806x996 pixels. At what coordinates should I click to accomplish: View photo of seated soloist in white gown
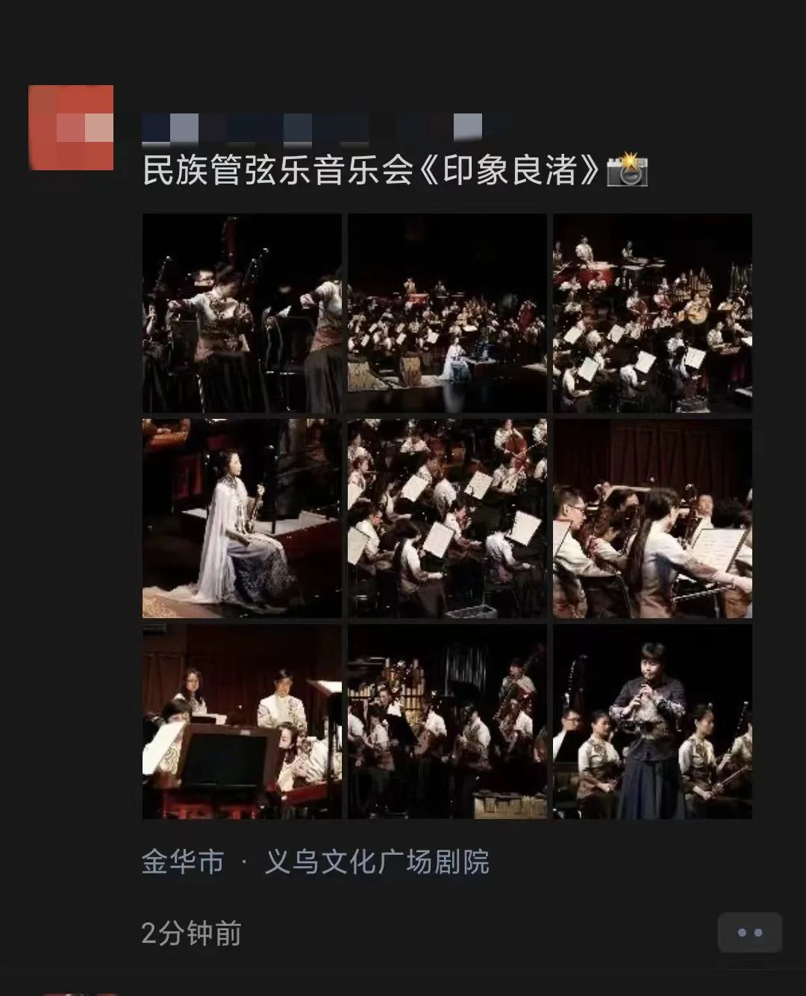coord(242,518)
